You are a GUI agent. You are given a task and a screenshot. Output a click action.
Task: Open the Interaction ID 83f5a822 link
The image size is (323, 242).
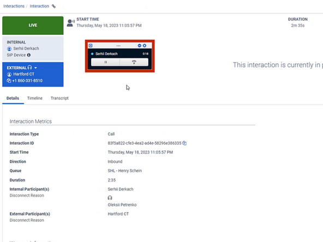145,143
